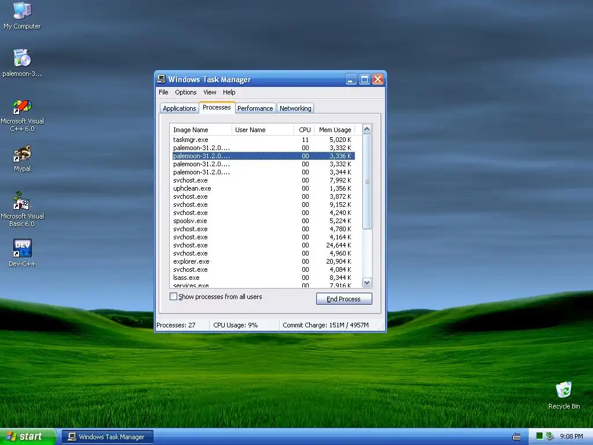This screenshot has width=593, height=445.
Task: Switch to the Applications tab
Action: point(180,108)
